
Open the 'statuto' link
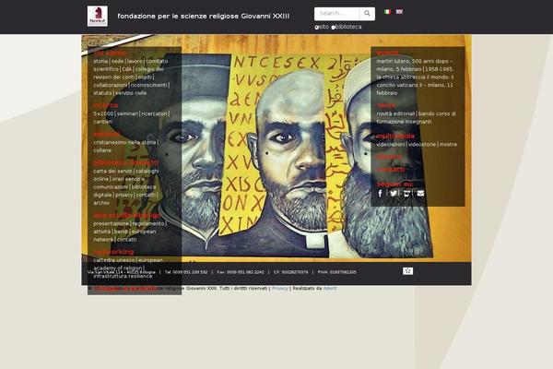click(x=102, y=93)
